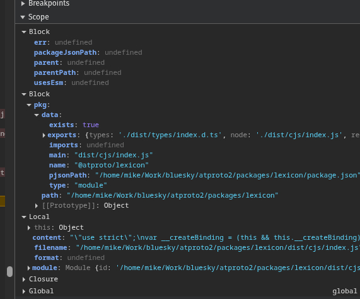360x299 pixels.
Task: Select the packageJsonPath variable row
Action: coord(88,52)
